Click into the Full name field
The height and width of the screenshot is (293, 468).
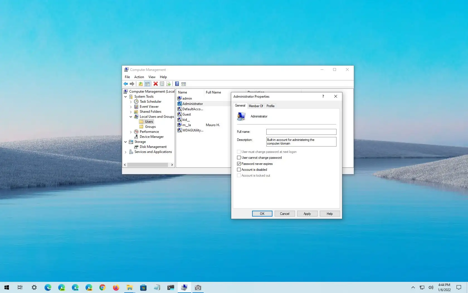301,132
